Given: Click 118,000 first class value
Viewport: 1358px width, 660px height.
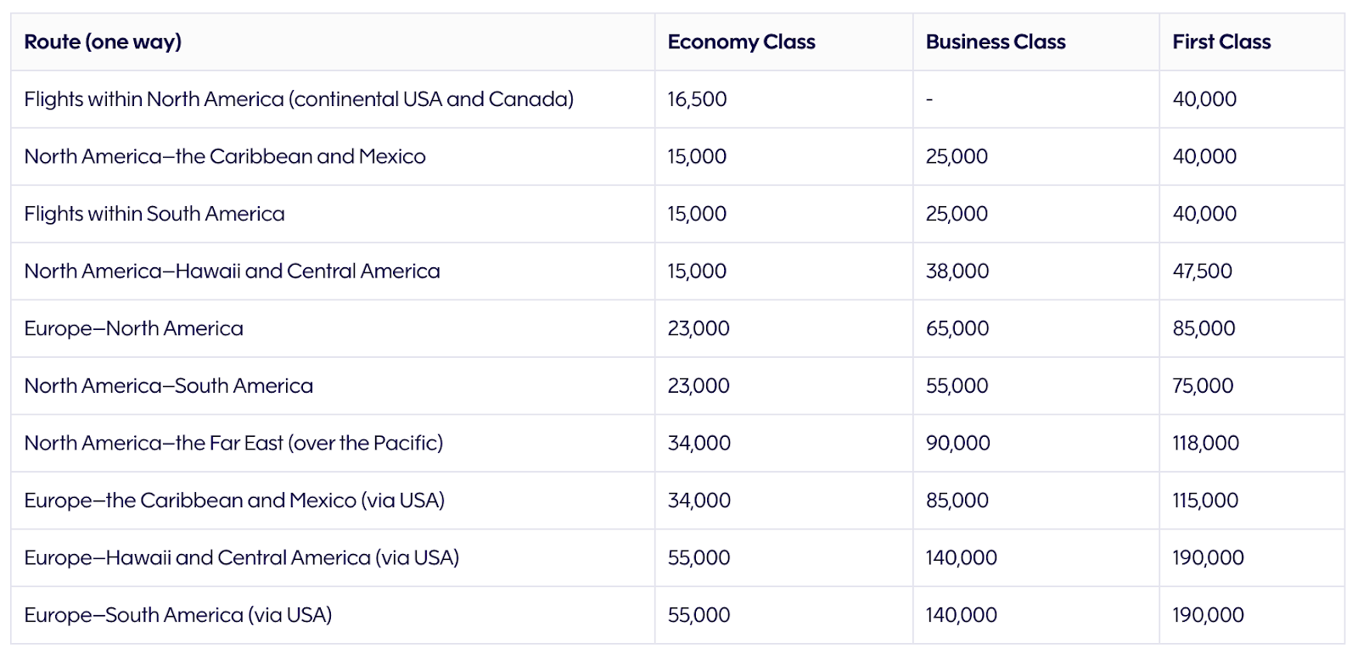Looking at the screenshot, I should tap(1205, 443).
